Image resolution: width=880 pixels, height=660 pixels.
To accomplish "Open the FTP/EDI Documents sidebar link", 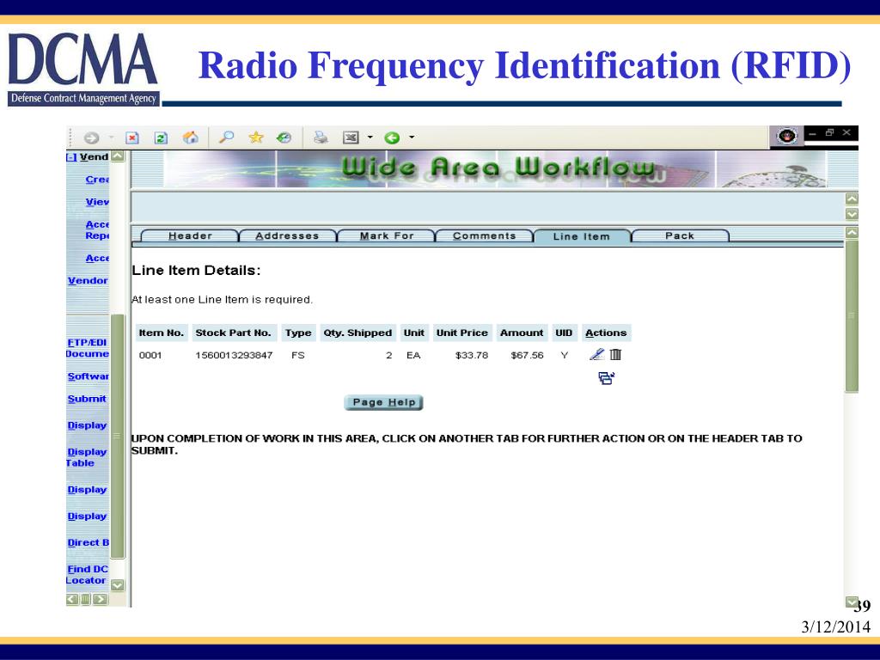I will pos(88,348).
